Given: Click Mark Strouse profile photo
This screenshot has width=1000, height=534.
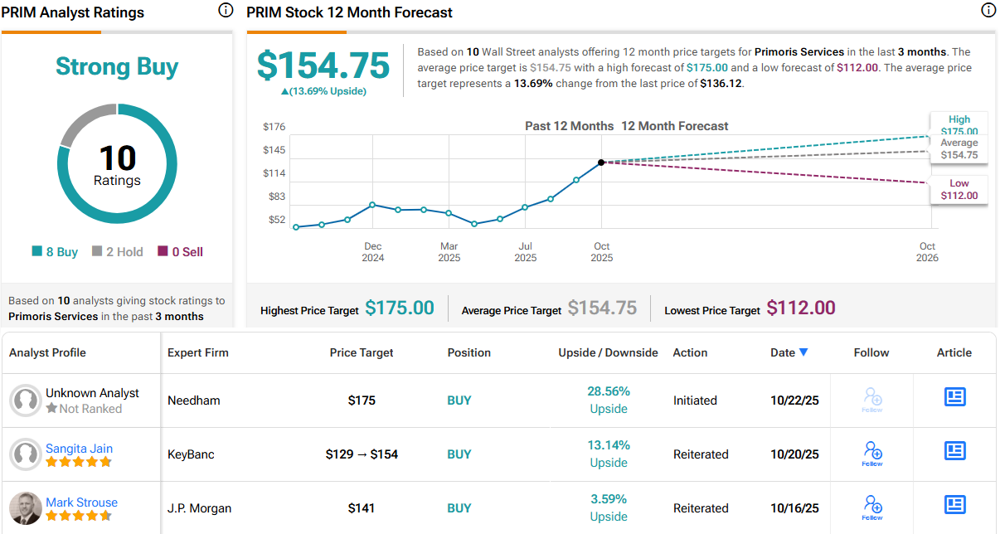Looking at the screenshot, I should (26, 507).
